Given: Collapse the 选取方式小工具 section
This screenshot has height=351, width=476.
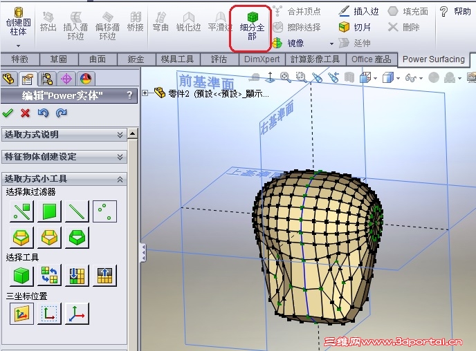Looking at the screenshot, I should click(x=64, y=179).
